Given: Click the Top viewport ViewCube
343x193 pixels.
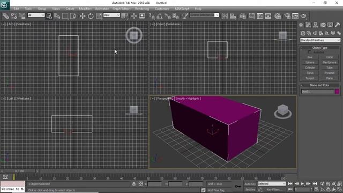Looking at the screenshot, I should click(134, 35).
